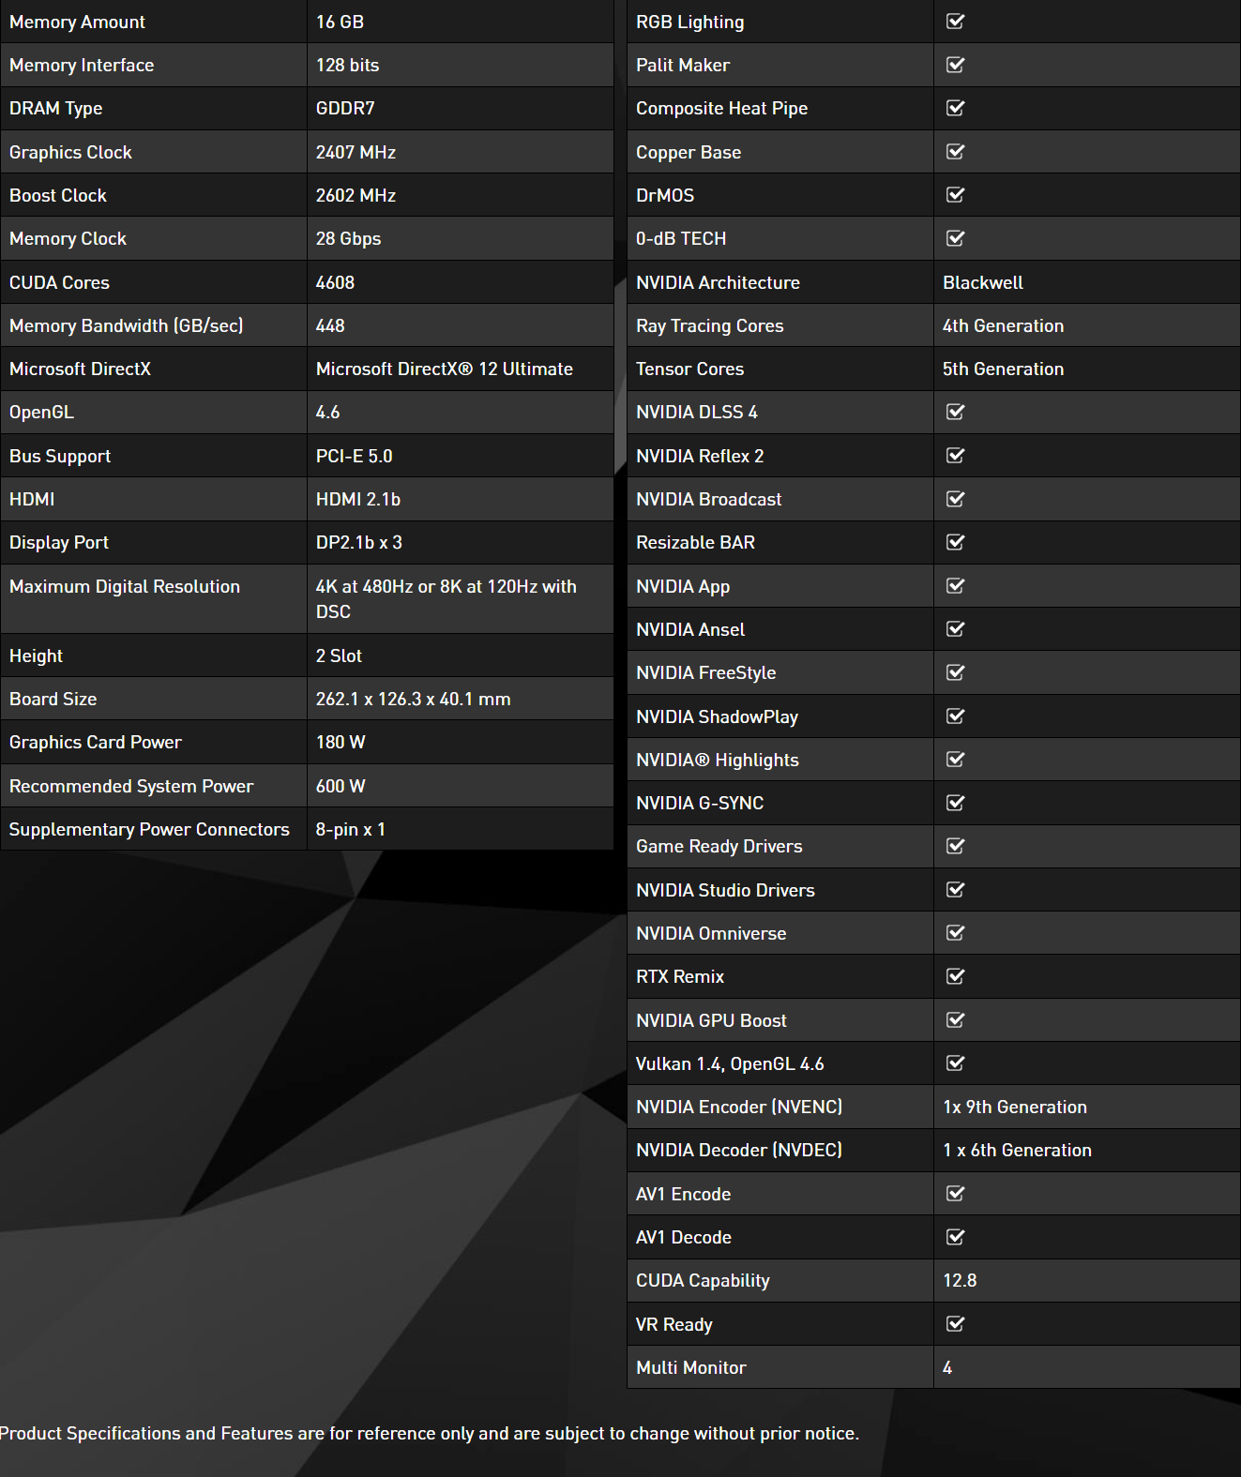The image size is (1241, 1477).
Task: Click the NVIDIA GPU Boost checkmark
Action: [x=956, y=1020]
